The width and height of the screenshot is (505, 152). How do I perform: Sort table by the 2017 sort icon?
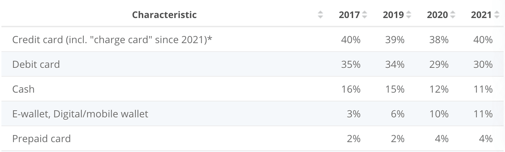pos(365,15)
